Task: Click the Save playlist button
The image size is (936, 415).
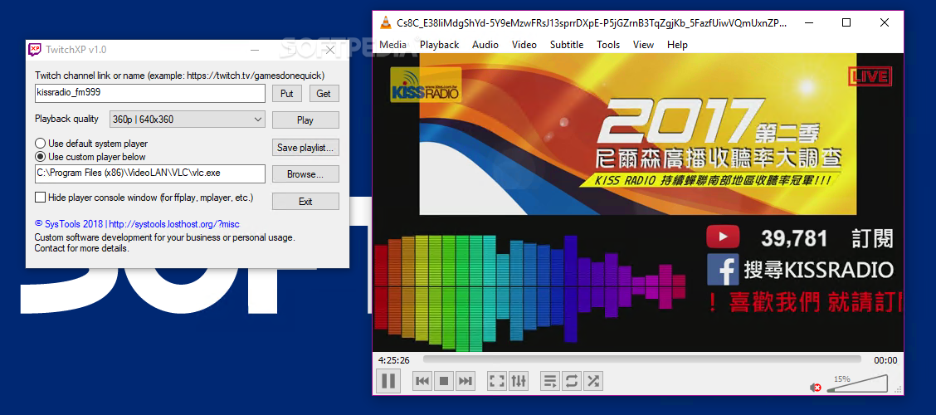Action: (305, 148)
